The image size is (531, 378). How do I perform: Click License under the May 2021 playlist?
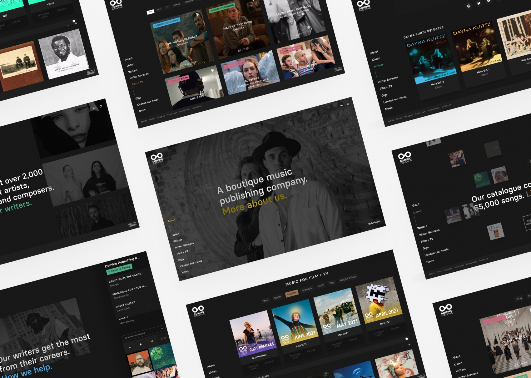pos(353,340)
